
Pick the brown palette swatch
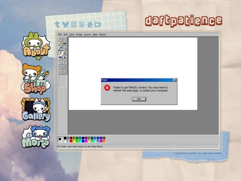(104, 138)
